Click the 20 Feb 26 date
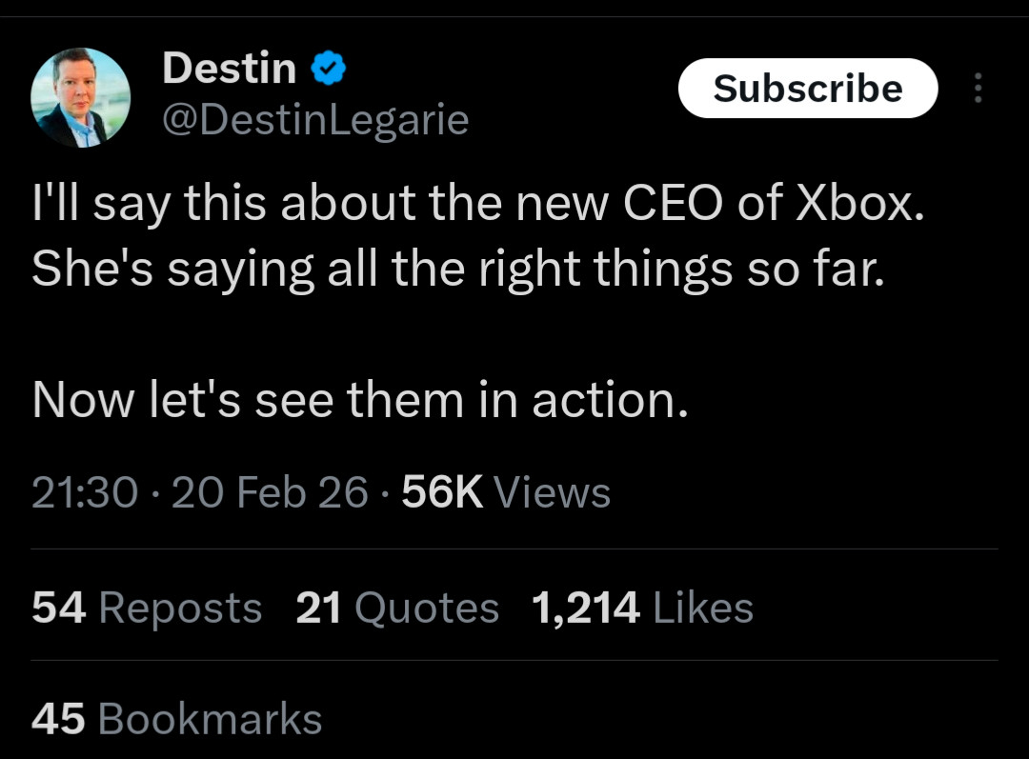Image resolution: width=1029 pixels, height=759 pixels. [270, 492]
